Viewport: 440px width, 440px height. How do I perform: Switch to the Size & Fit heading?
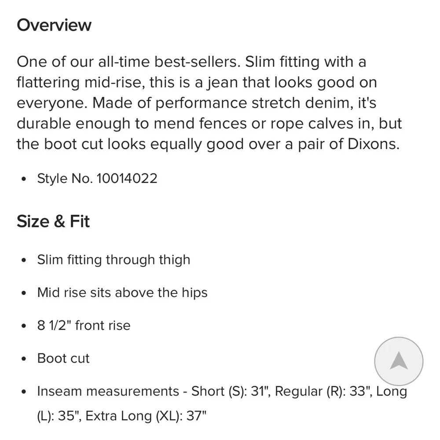point(53,221)
